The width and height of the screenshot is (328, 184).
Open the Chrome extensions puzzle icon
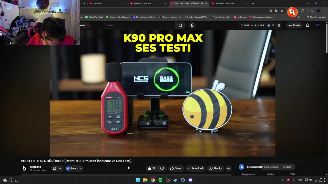(x=303, y=11)
